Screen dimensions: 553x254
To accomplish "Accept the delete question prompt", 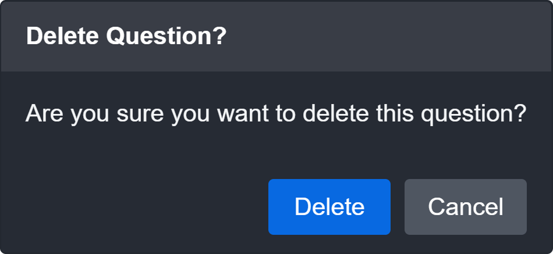I will 329,207.
